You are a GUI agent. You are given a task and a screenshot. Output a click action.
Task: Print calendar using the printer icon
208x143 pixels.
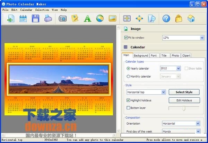(x=48, y=19)
